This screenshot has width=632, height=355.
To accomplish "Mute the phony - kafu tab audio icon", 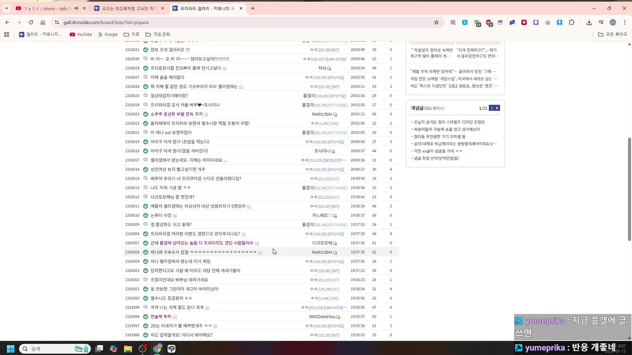I will pos(76,8).
